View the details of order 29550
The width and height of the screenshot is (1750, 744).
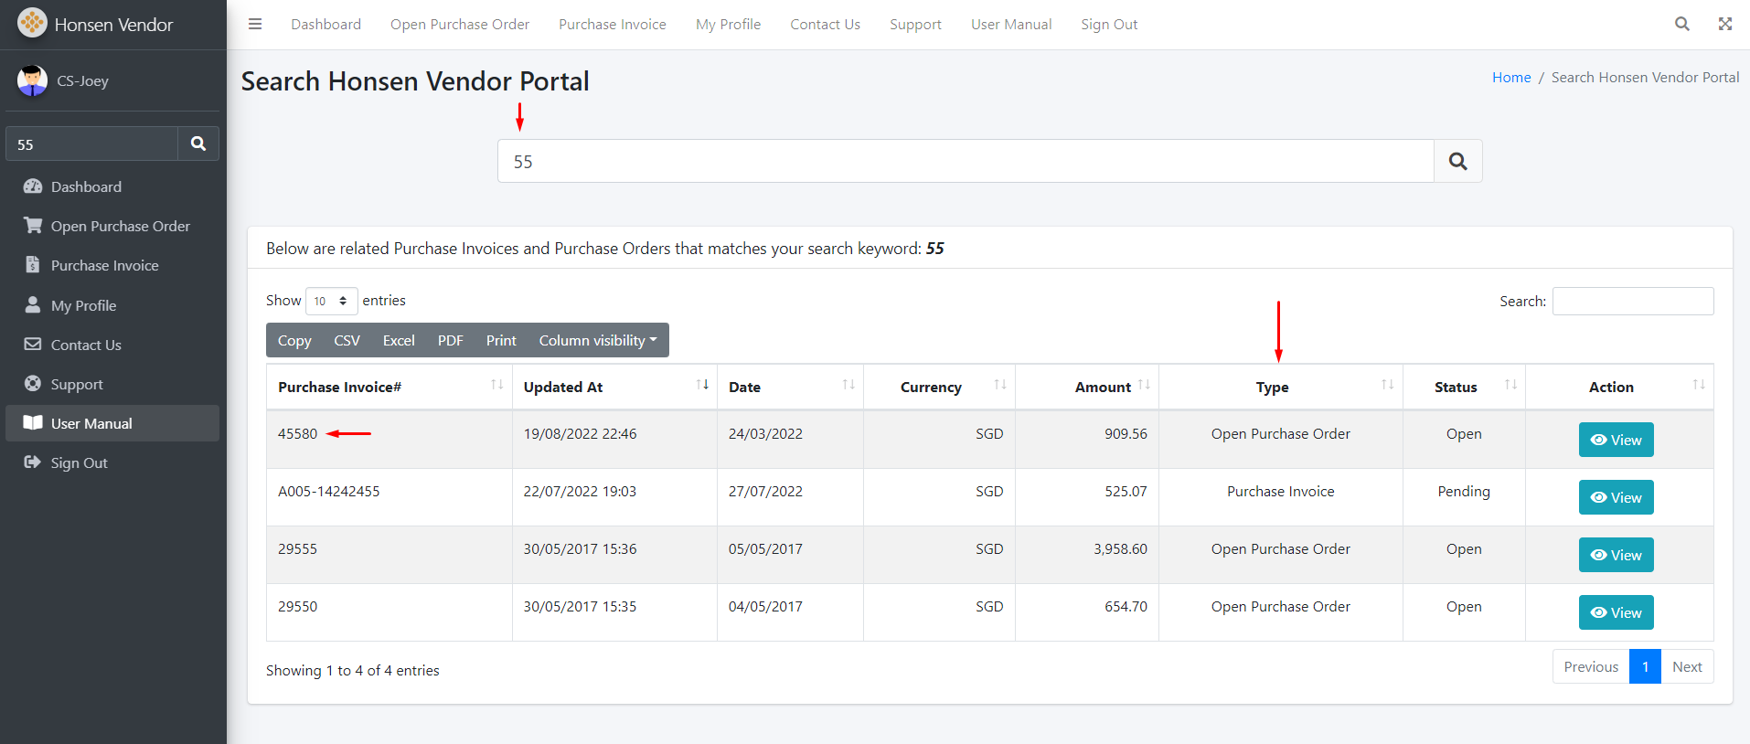[1616, 612]
